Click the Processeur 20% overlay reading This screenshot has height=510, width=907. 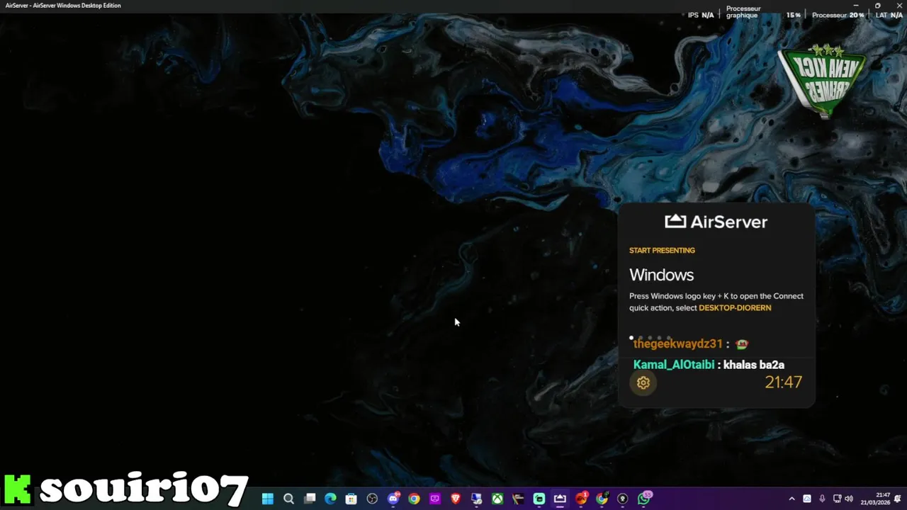(x=838, y=15)
